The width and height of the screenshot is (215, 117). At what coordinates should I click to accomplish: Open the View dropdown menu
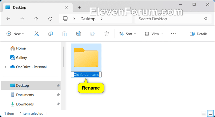pyautogui.click(x=154, y=34)
